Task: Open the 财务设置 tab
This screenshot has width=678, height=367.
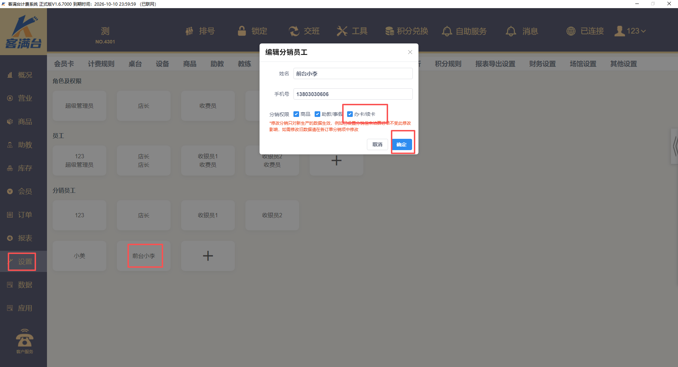Action: 542,64
